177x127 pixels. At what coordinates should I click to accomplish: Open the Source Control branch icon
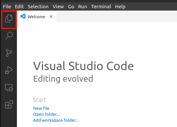9,53
